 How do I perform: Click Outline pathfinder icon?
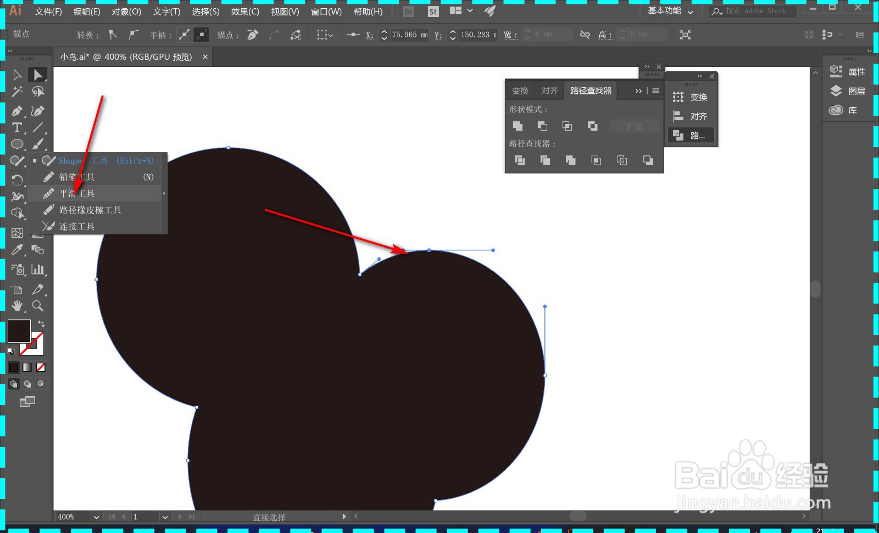tap(622, 160)
